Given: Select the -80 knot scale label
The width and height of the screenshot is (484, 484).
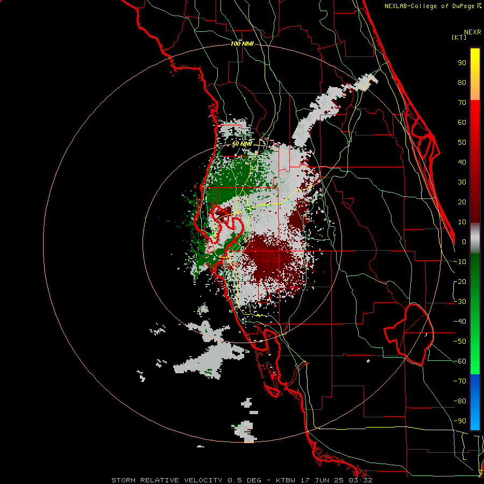Looking at the screenshot, I should click(460, 401).
